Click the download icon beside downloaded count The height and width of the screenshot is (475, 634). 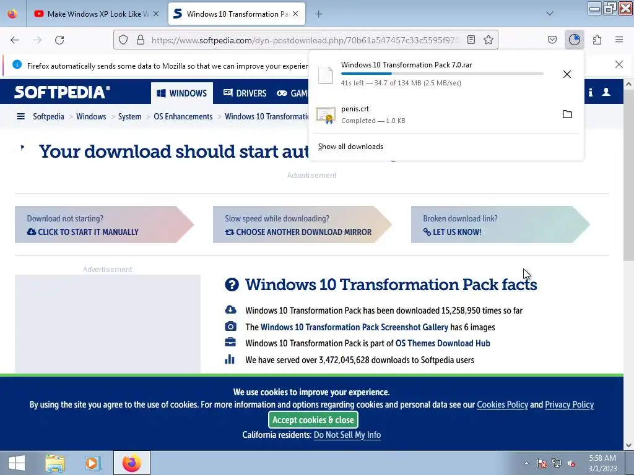[230, 310]
